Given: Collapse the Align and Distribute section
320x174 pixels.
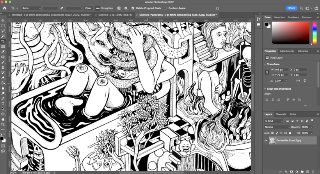Looking at the screenshot, I should (x=265, y=89).
